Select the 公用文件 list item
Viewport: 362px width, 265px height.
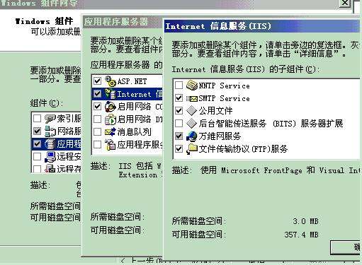point(215,111)
